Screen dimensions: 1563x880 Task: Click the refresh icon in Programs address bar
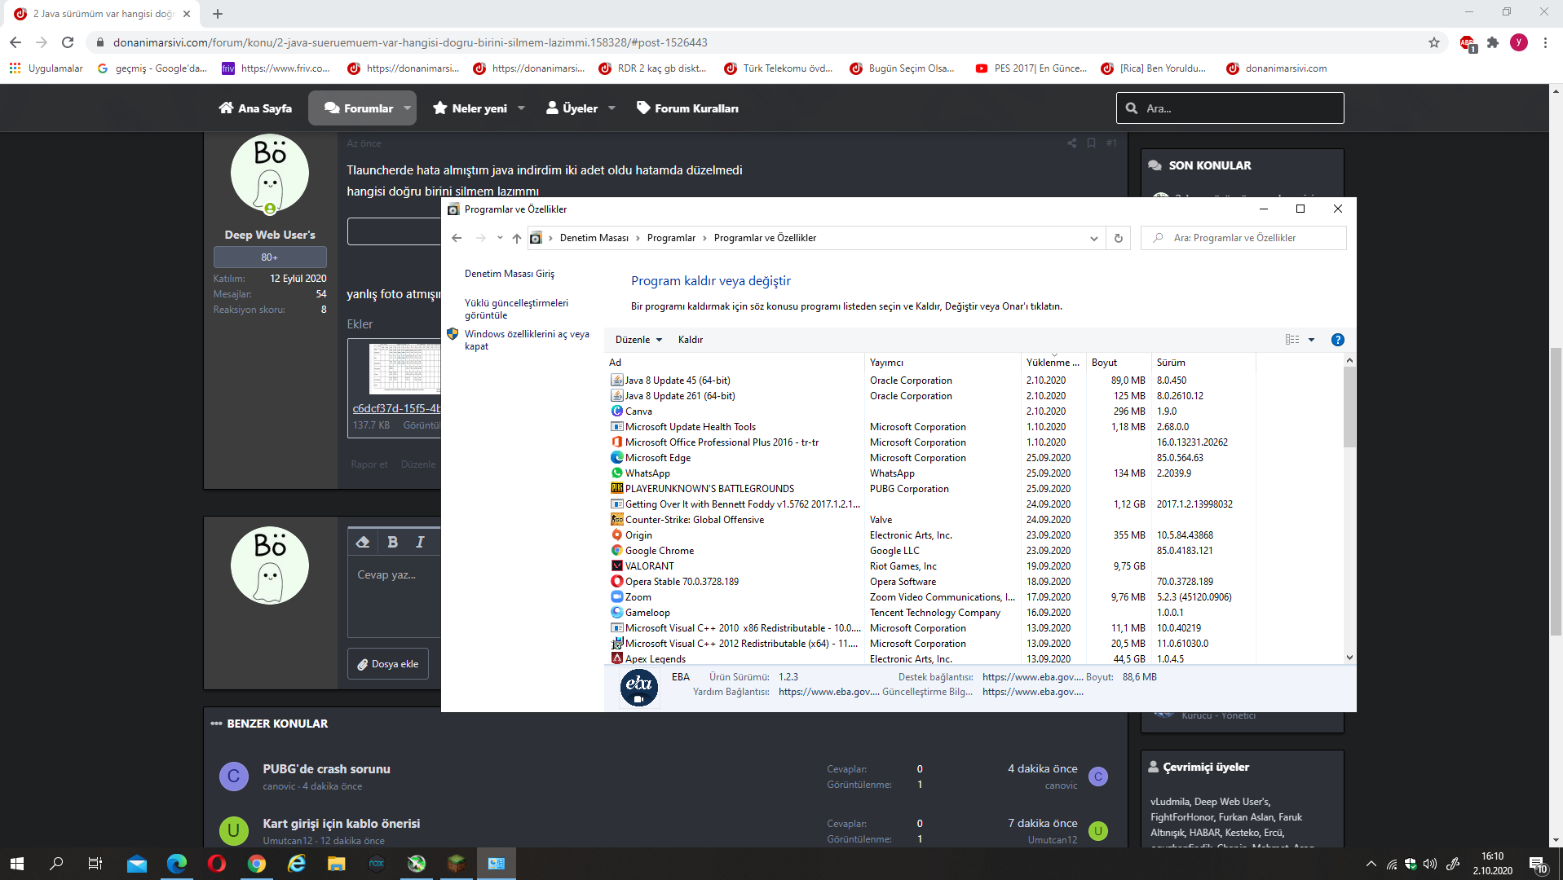pyautogui.click(x=1118, y=238)
